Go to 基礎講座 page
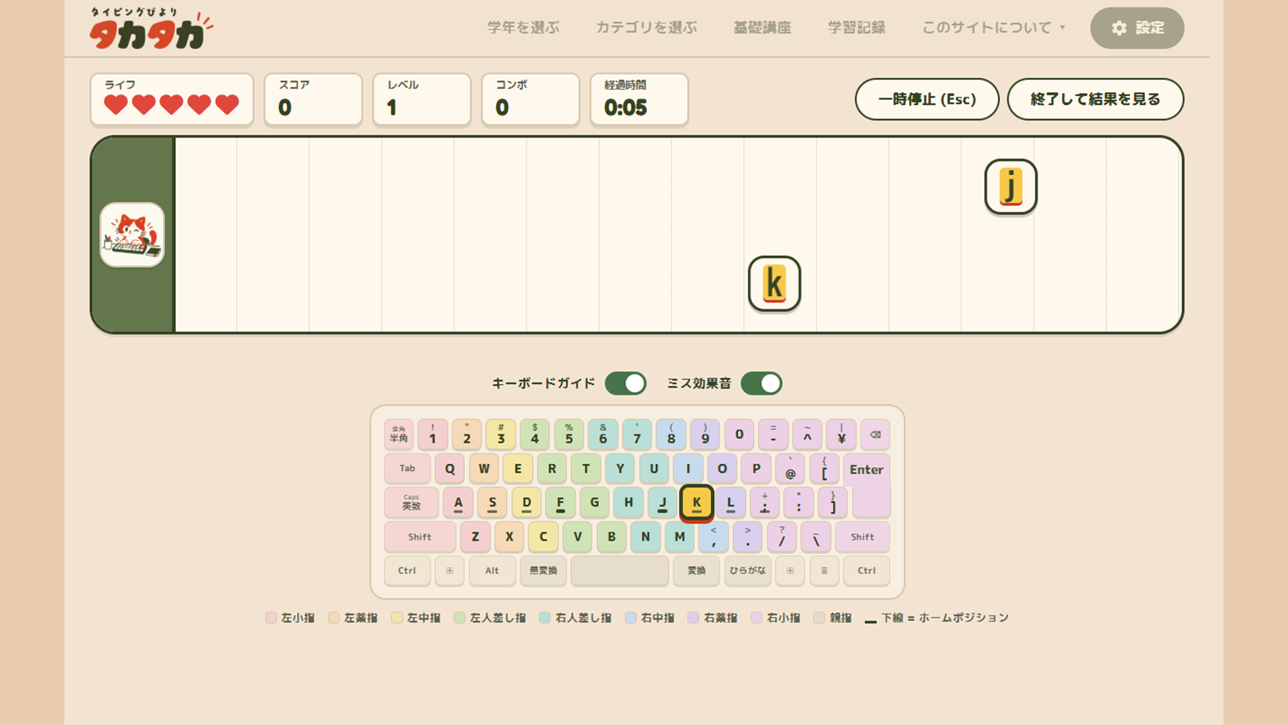This screenshot has width=1288, height=725. pyautogui.click(x=762, y=28)
